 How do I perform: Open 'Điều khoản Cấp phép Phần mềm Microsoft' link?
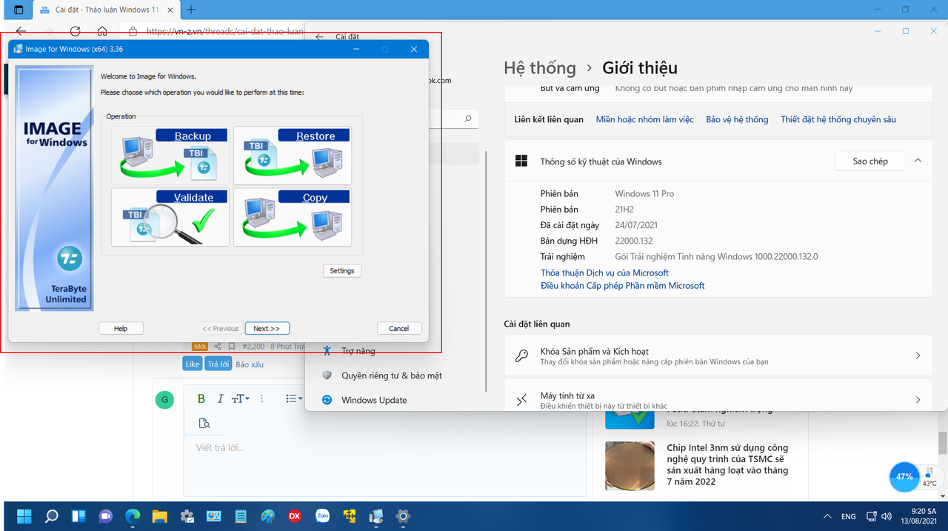click(622, 286)
